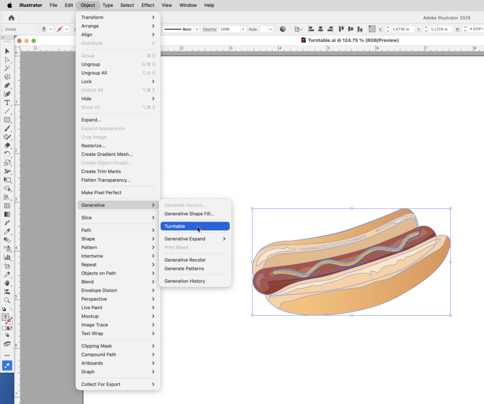Click the X position input field
The width and height of the screenshot is (484, 404).
tap(402, 29)
